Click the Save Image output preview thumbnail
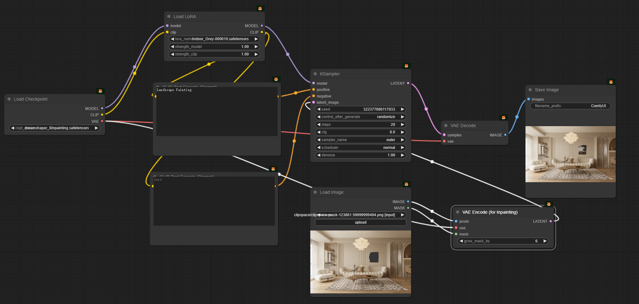 [x=571, y=154]
